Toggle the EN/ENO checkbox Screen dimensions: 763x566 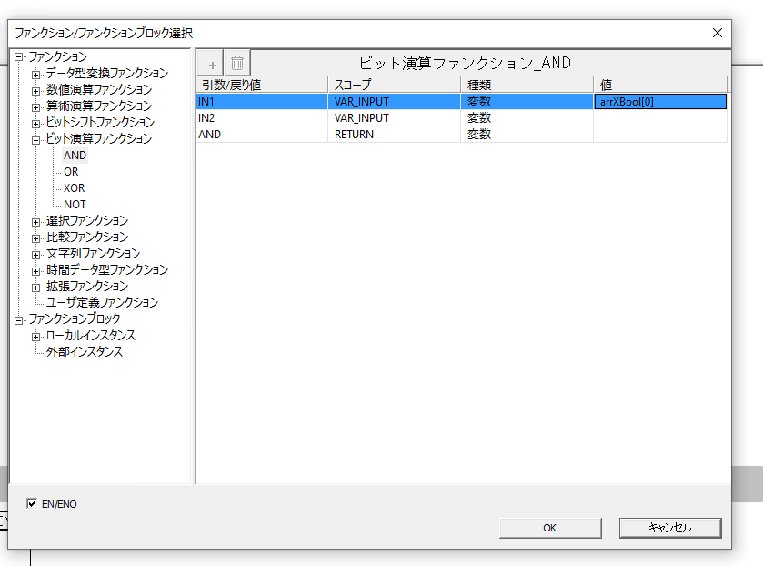[x=34, y=503]
